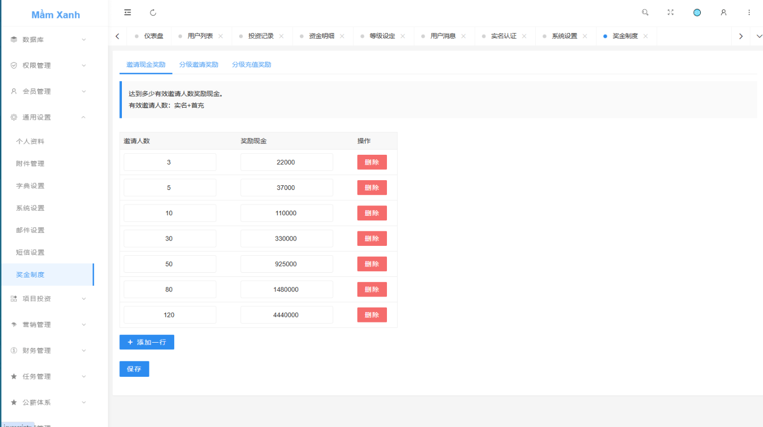Switch to the 仪表盘 tab
The width and height of the screenshot is (763, 427).
[149, 36]
